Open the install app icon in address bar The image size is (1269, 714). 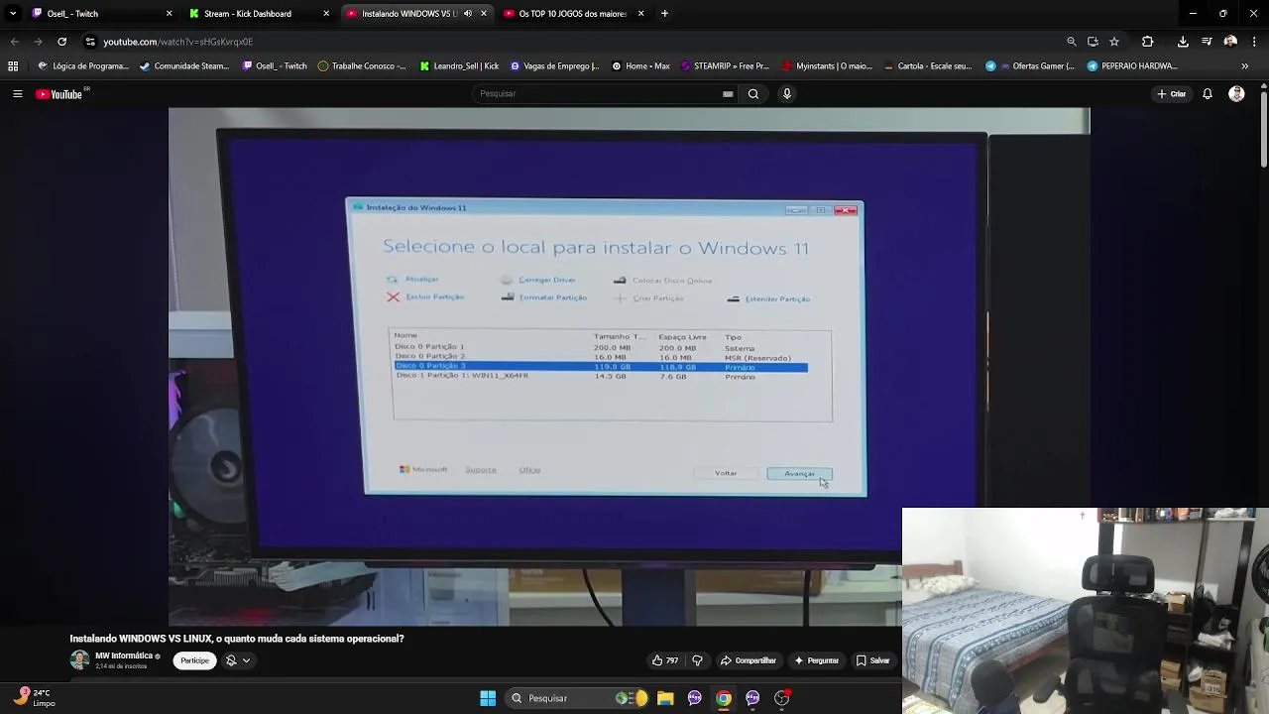1093,42
